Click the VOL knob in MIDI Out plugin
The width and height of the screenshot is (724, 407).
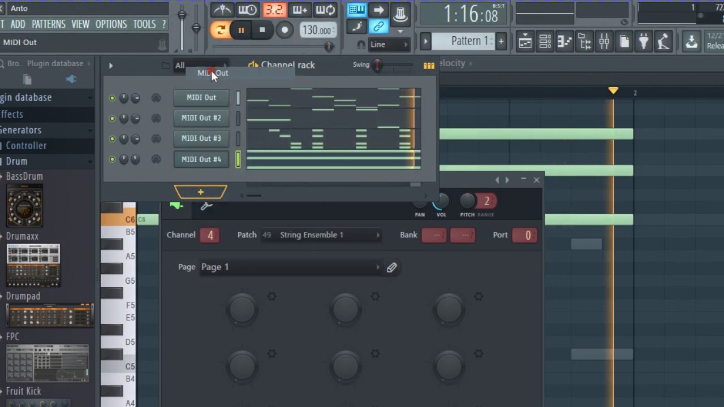click(441, 201)
